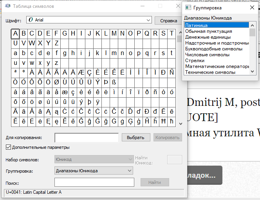Select the Ñ character in grid
The image size is (260, 200).
point(172,73)
